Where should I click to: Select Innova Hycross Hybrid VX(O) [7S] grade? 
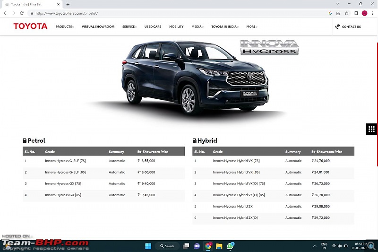pos(239,183)
